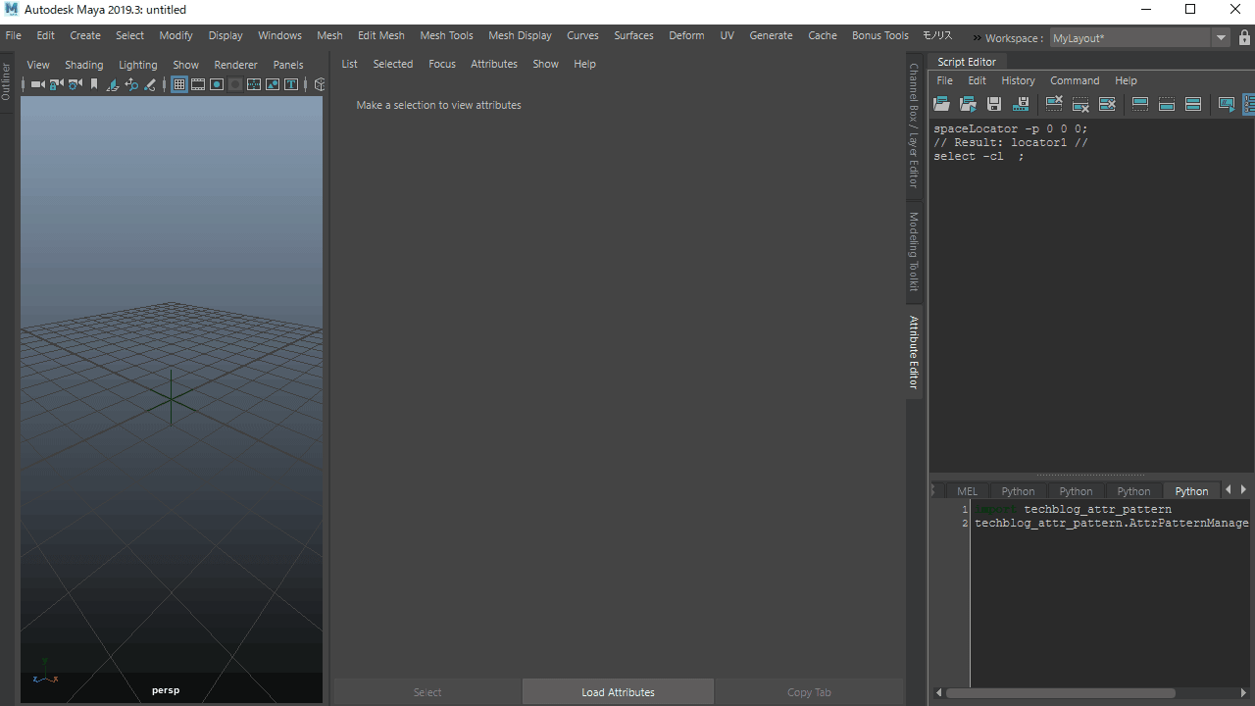
Task: Click Clear All icon in Script Editor
Action: [1107, 104]
